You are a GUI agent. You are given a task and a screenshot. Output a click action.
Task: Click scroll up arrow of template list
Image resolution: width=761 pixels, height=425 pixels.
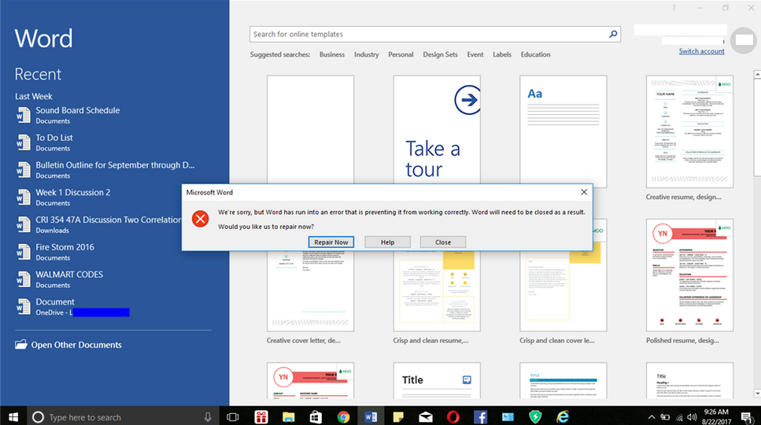click(757, 74)
